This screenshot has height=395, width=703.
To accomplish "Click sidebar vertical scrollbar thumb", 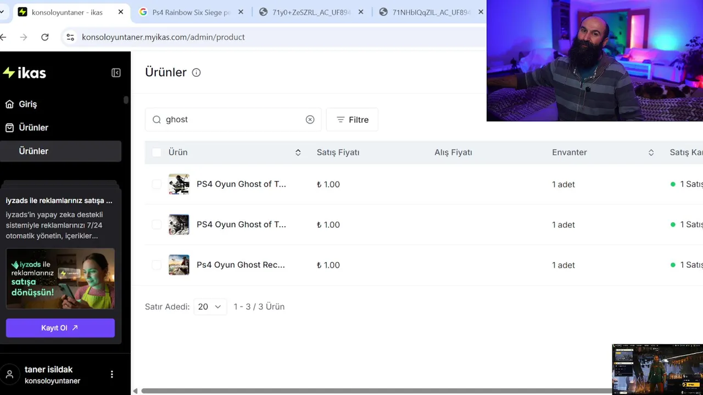I will [x=126, y=100].
